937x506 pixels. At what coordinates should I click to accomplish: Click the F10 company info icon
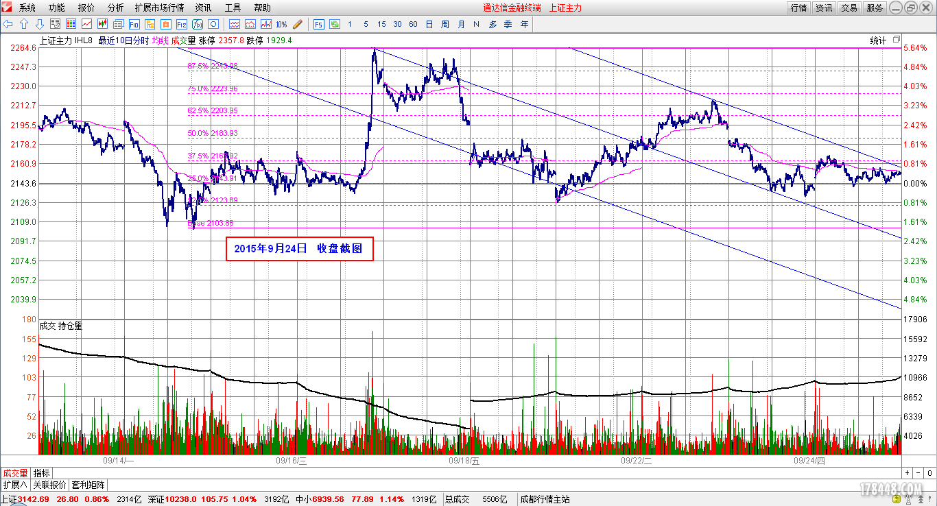[134, 24]
